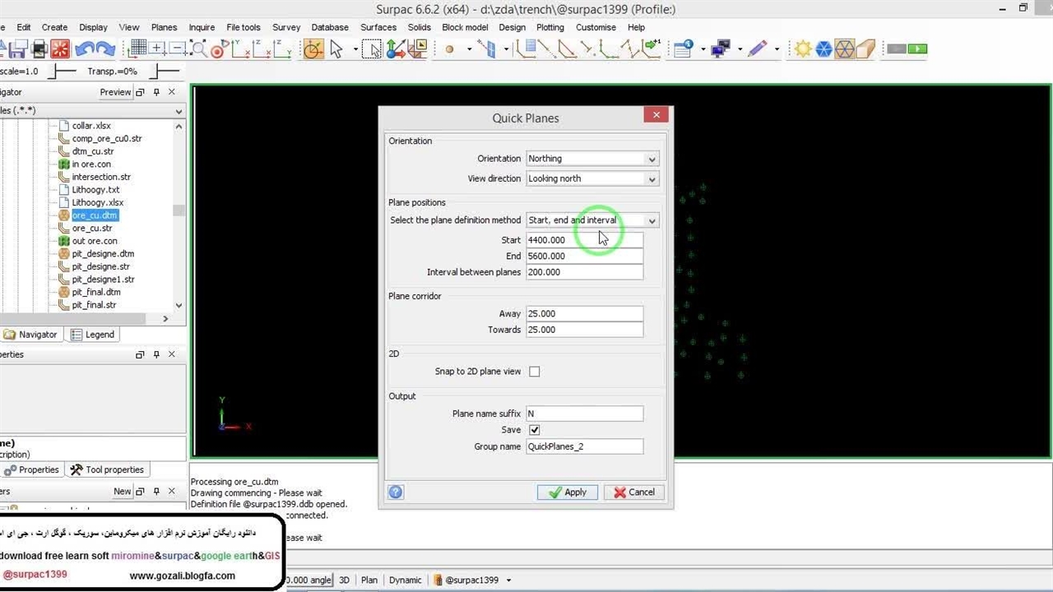Enable Snap to 2D plane view checkbox
Viewport: 1053px width, 592px height.
(535, 372)
